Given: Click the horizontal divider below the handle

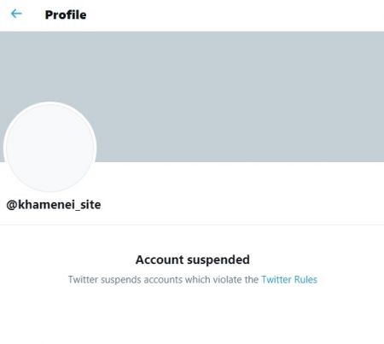Looking at the screenshot, I should coord(192,224).
